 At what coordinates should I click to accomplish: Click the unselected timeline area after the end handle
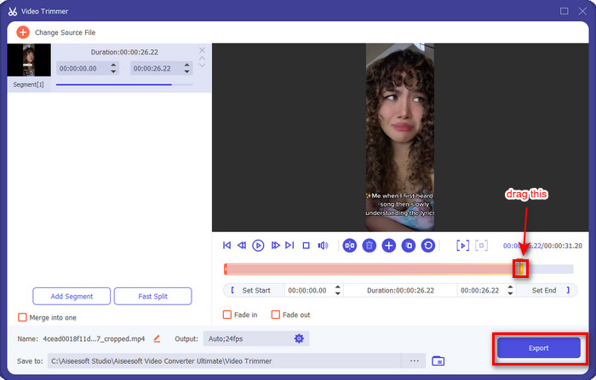[x=550, y=269]
